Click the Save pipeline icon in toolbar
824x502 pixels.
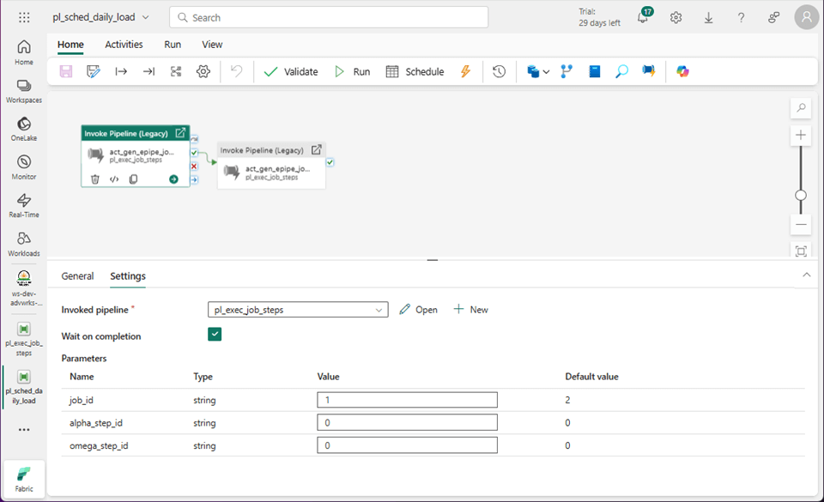coord(66,72)
